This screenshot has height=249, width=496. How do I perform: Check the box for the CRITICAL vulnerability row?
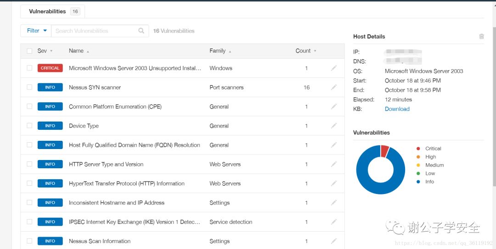[29, 68]
